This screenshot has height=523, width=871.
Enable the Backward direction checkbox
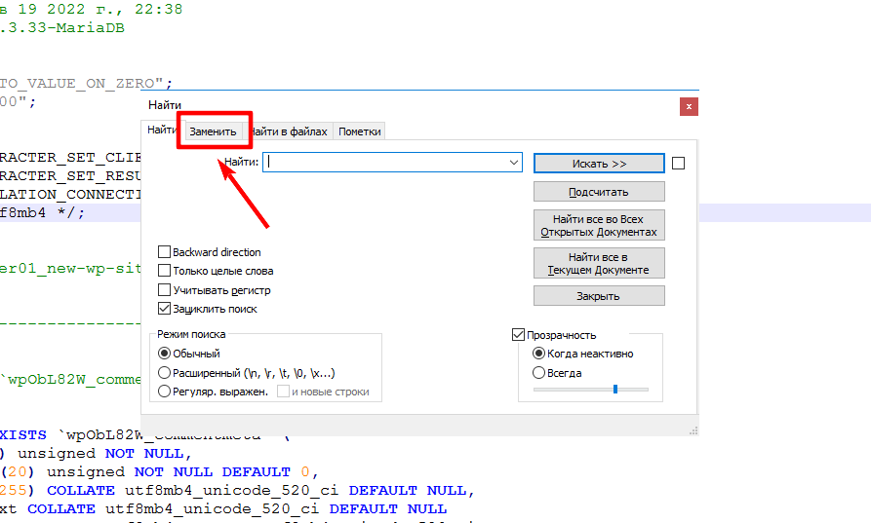click(164, 252)
